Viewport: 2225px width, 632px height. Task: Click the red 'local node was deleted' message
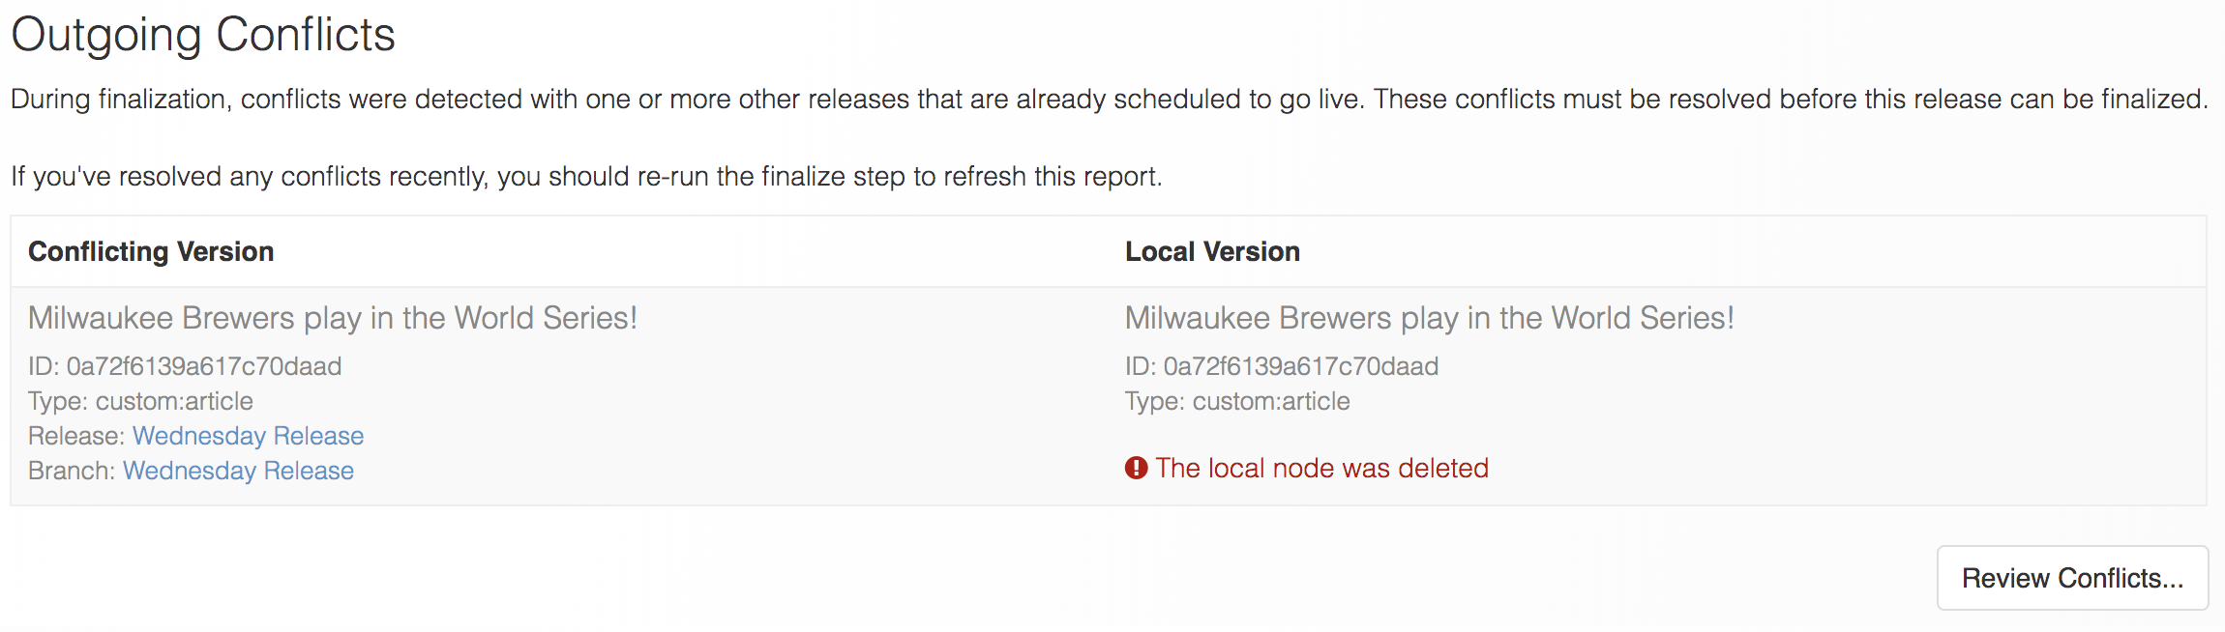pyautogui.click(x=1321, y=468)
